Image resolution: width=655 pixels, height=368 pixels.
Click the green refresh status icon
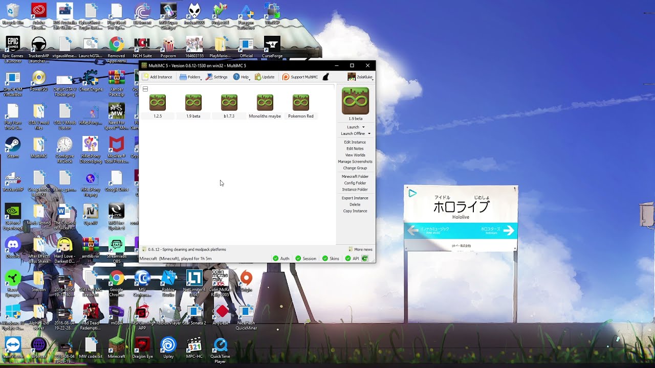coord(365,259)
